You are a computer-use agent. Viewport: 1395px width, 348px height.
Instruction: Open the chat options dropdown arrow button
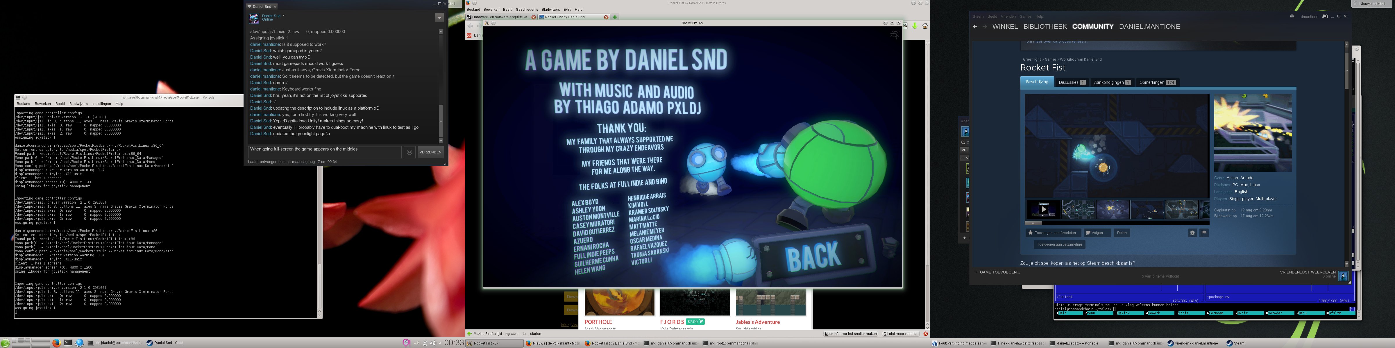pos(439,18)
